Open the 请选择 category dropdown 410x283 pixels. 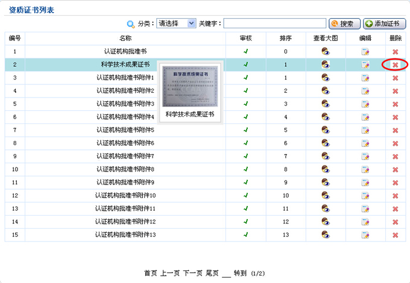[x=176, y=23]
